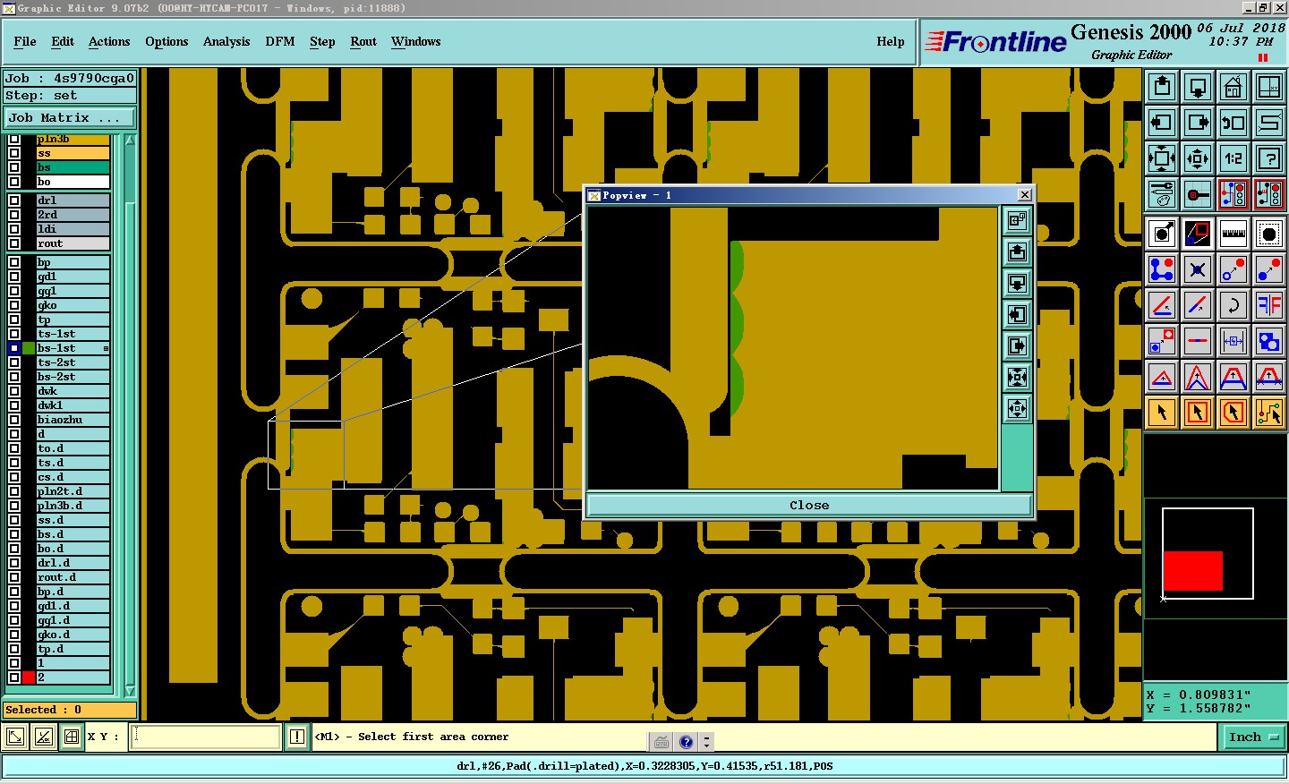1289x784 pixels.
Task: Click the red color swatch for layer 2
Action: coord(29,677)
